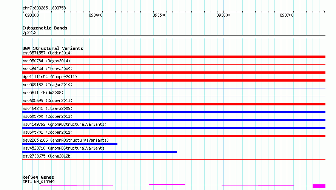The width and height of the screenshot is (336, 190).
Task: Click the thin blue line under nsv509182
Action: (174, 88)
